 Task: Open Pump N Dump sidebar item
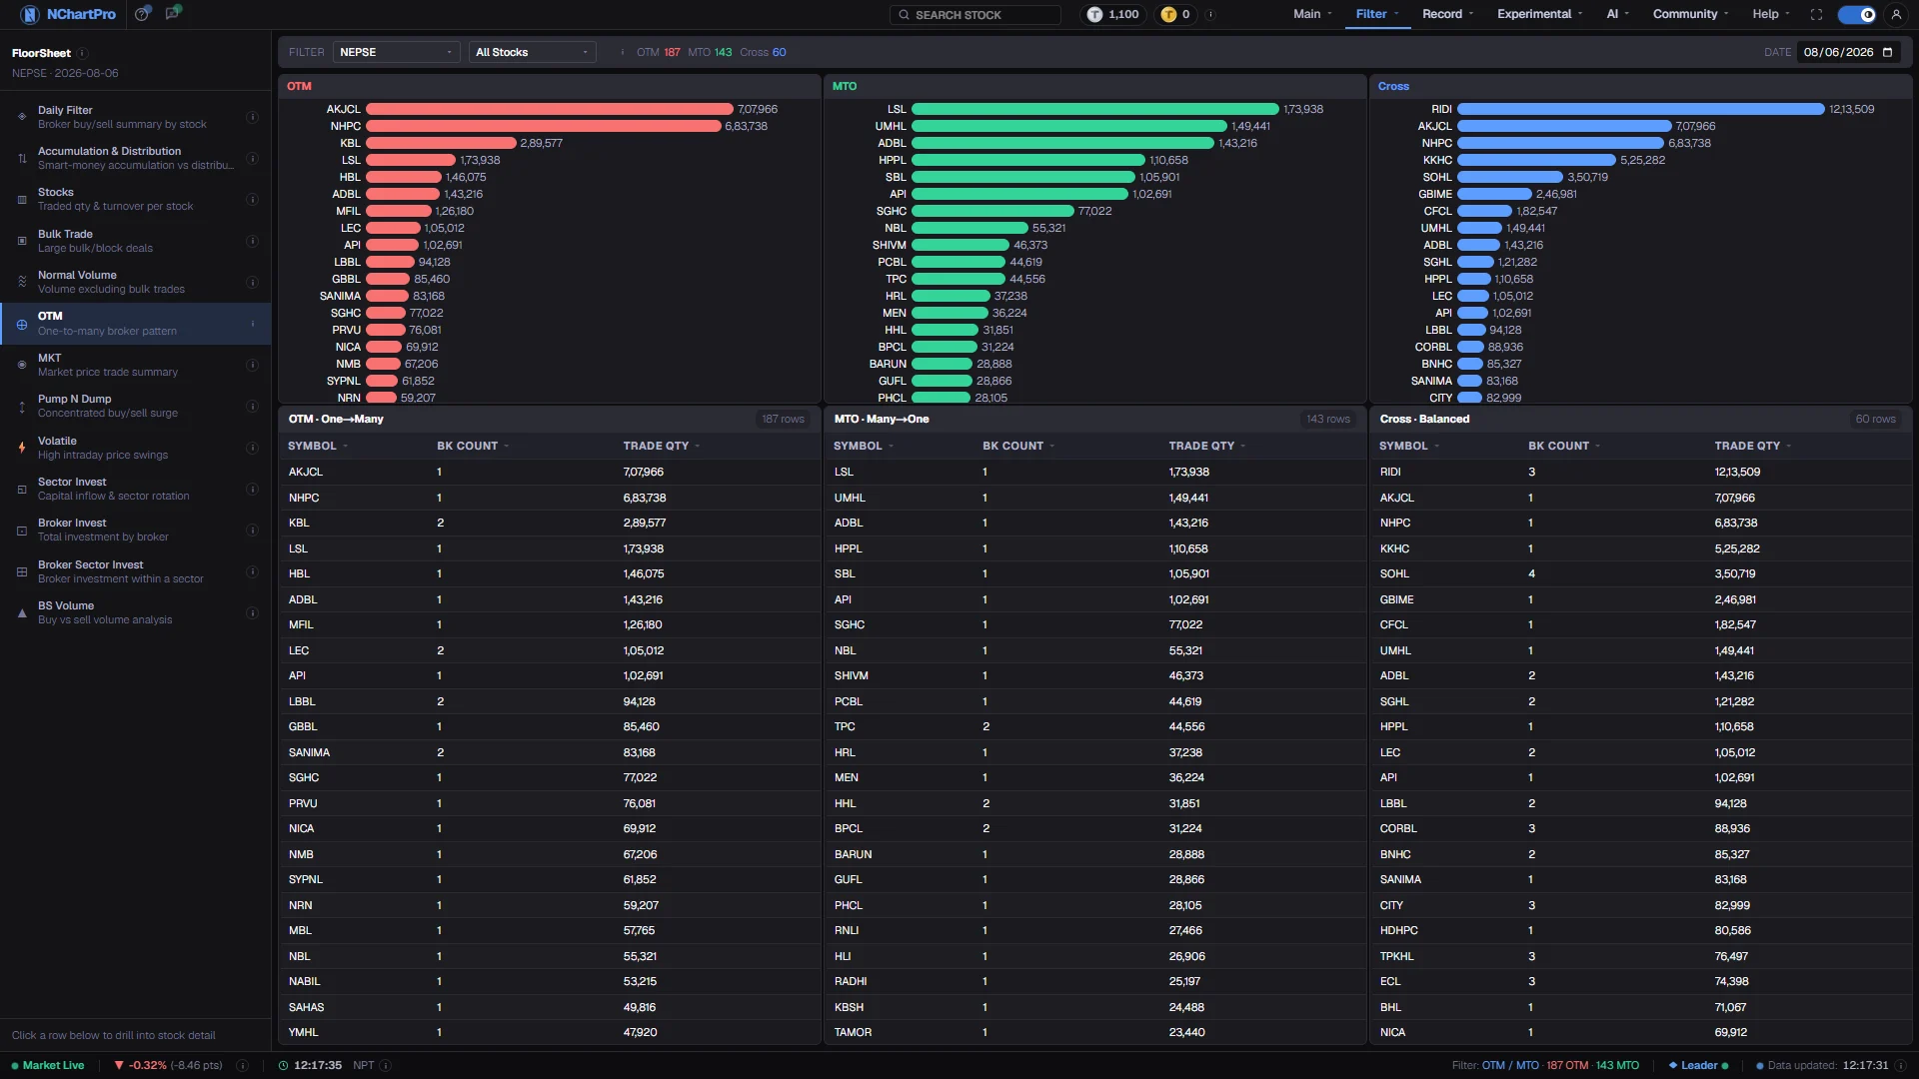pyautogui.click(x=135, y=406)
